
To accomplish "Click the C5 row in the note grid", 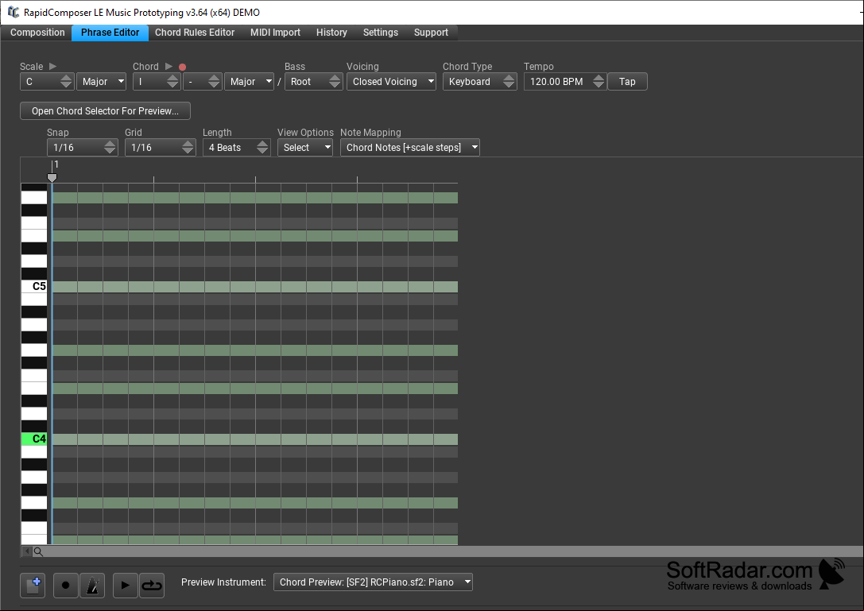I will (x=255, y=287).
